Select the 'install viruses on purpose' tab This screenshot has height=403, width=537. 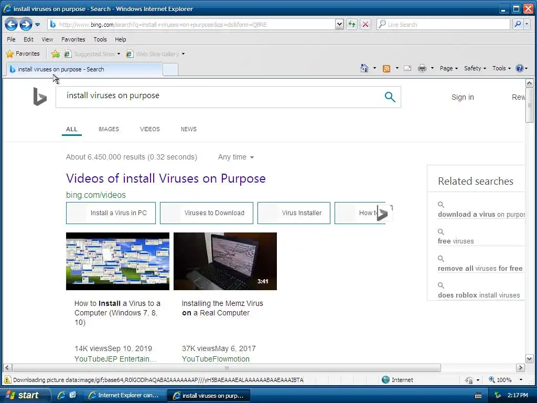84,69
